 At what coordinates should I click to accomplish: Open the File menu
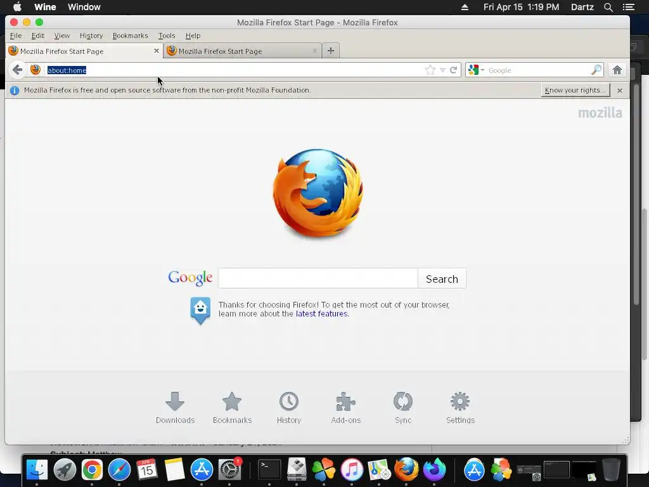tap(16, 36)
